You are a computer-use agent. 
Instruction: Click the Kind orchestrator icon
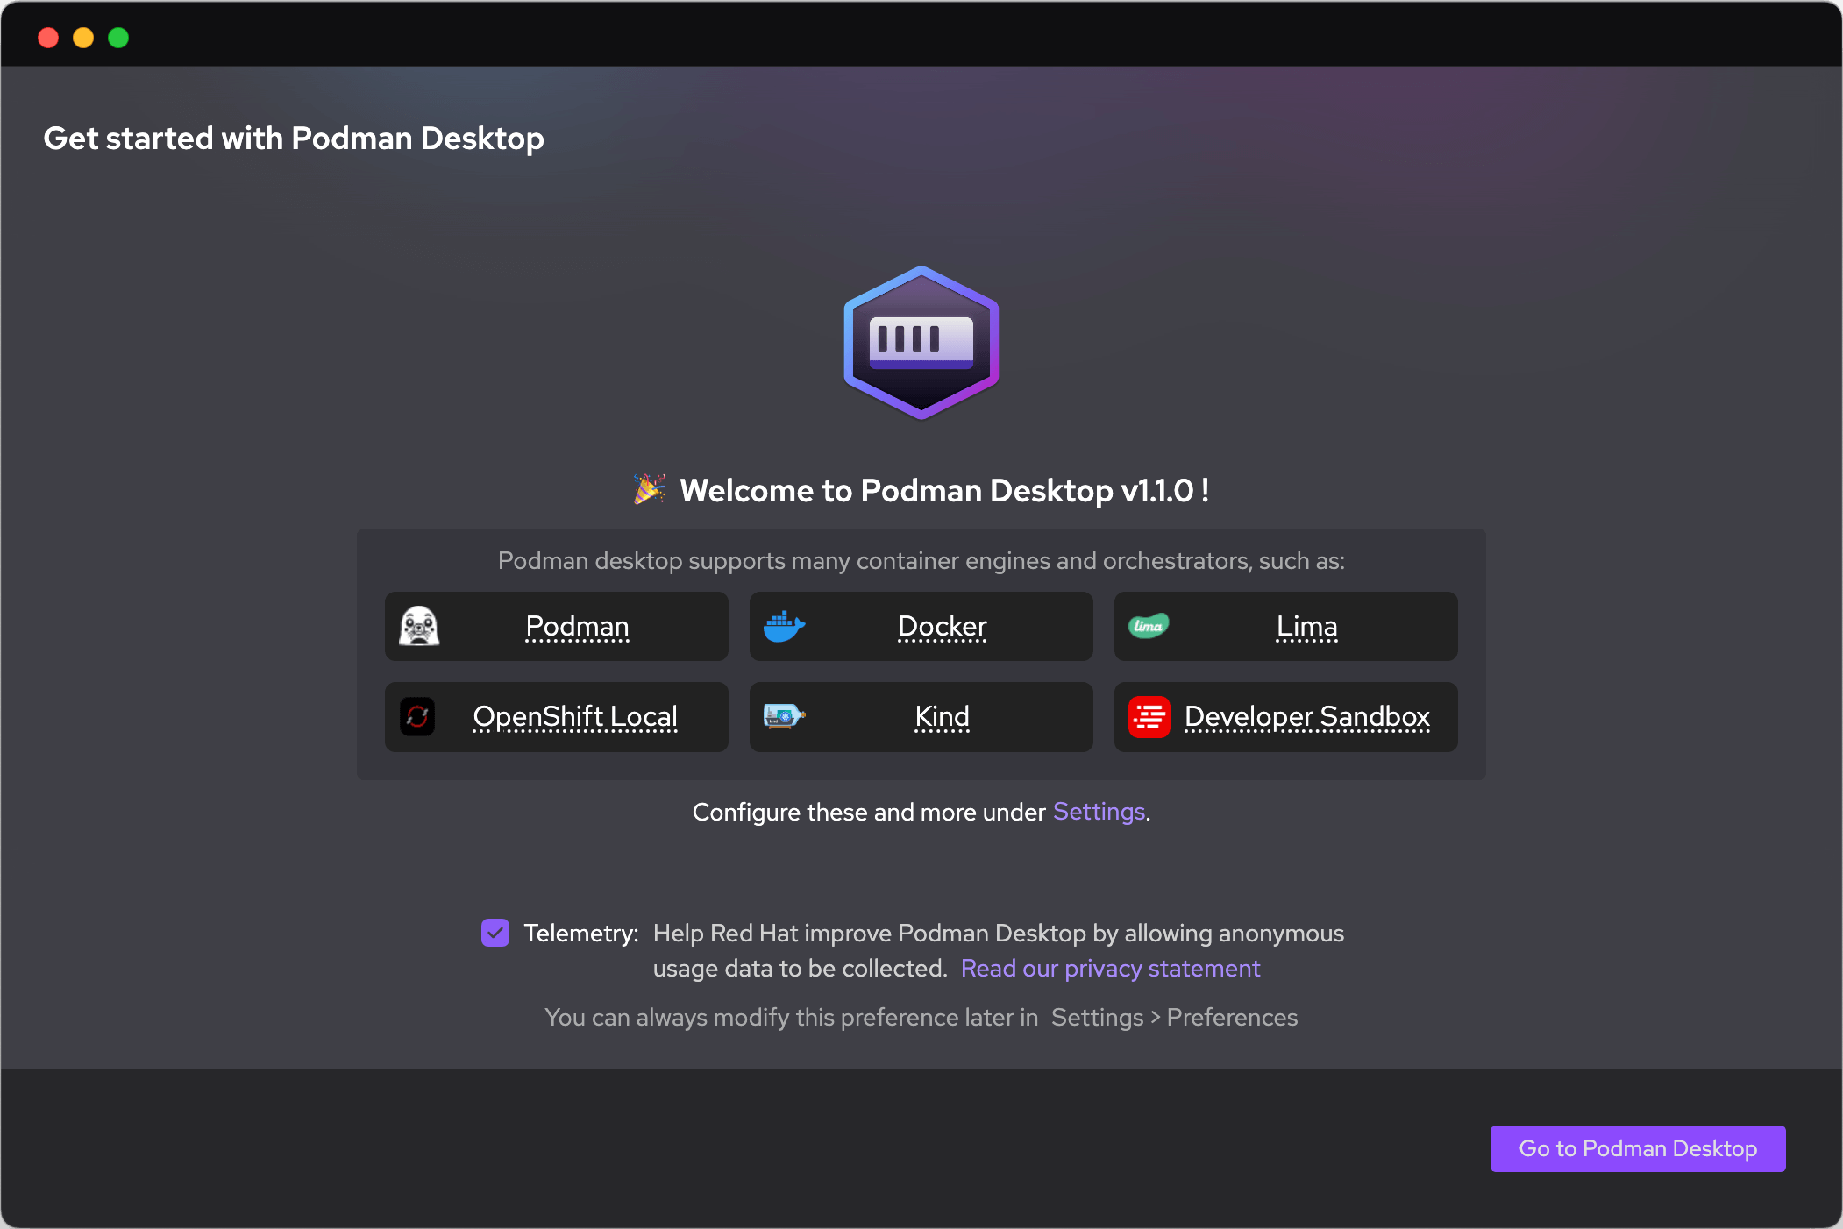coord(783,716)
